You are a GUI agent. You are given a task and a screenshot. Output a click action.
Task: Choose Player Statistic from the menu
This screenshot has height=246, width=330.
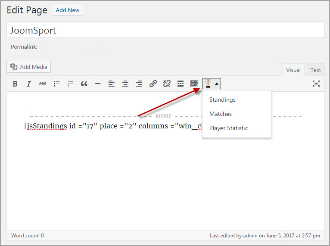coord(237,128)
